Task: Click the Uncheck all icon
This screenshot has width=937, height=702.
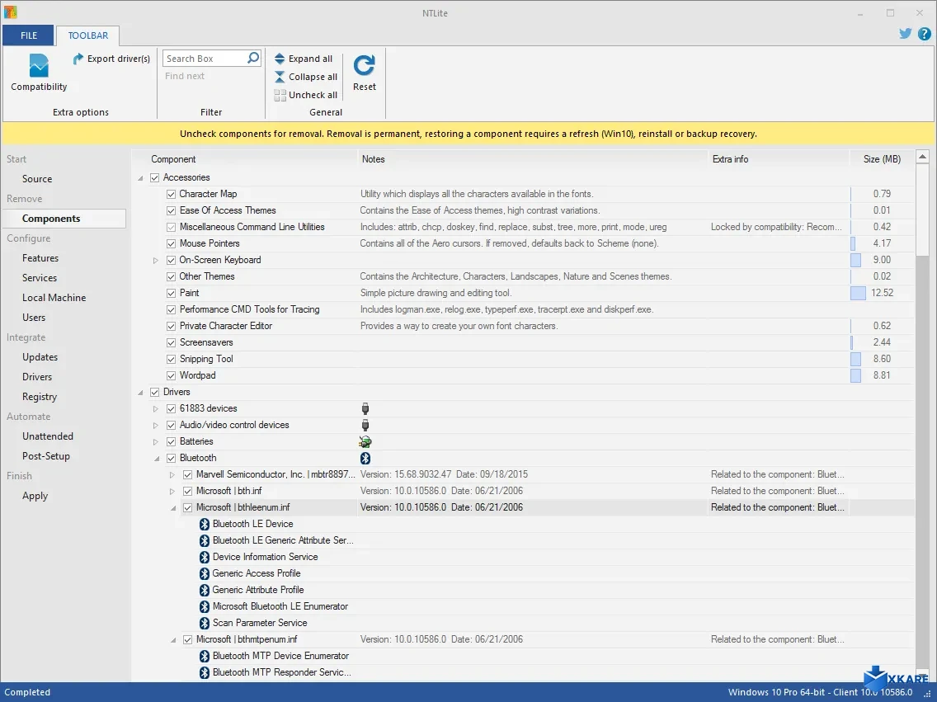Action: coord(280,94)
